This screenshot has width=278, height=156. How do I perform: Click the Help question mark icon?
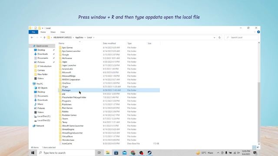click(x=258, y=32)
